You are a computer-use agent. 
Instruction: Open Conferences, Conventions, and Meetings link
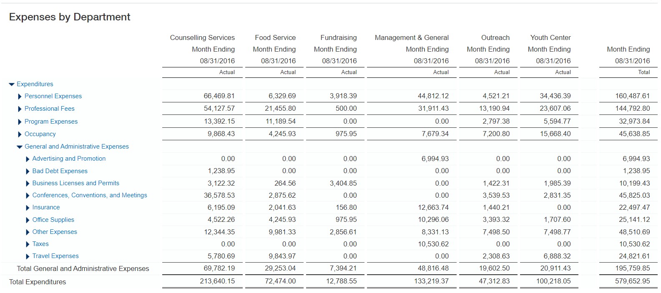point(90,195)
